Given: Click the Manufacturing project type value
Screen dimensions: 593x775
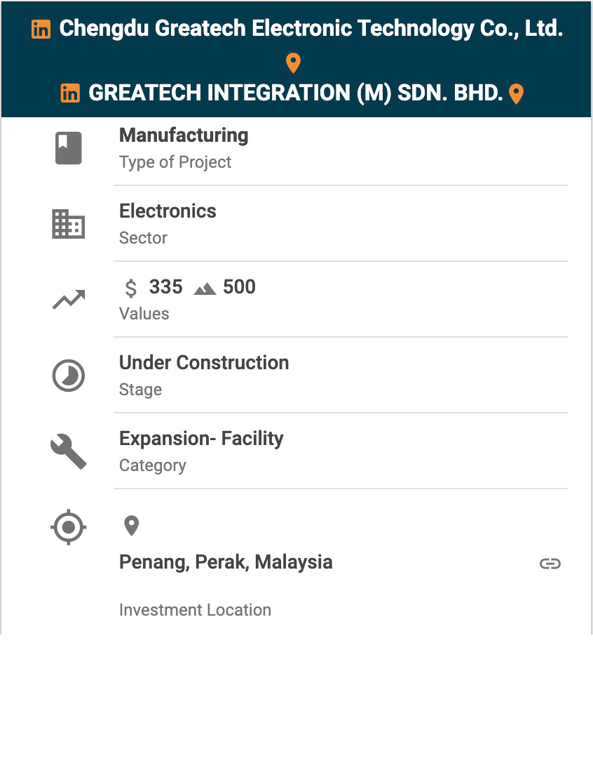Looking at the screenshot, I should [x=184, y=135].
